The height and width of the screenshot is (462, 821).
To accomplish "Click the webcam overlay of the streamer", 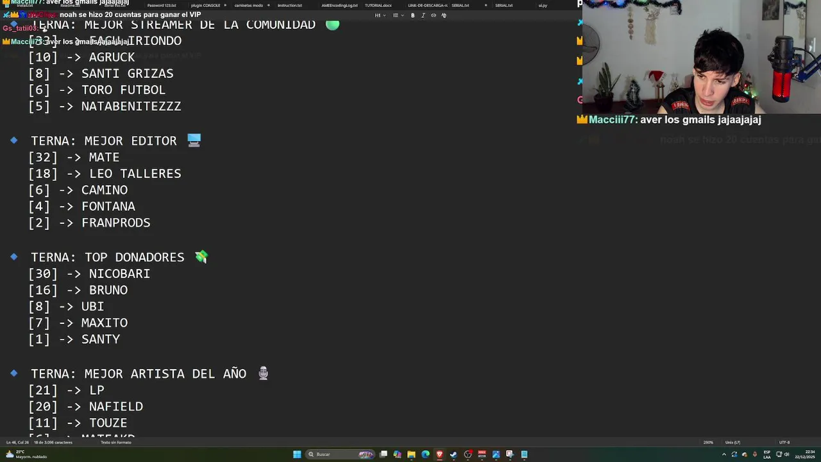I will (701, 56).
